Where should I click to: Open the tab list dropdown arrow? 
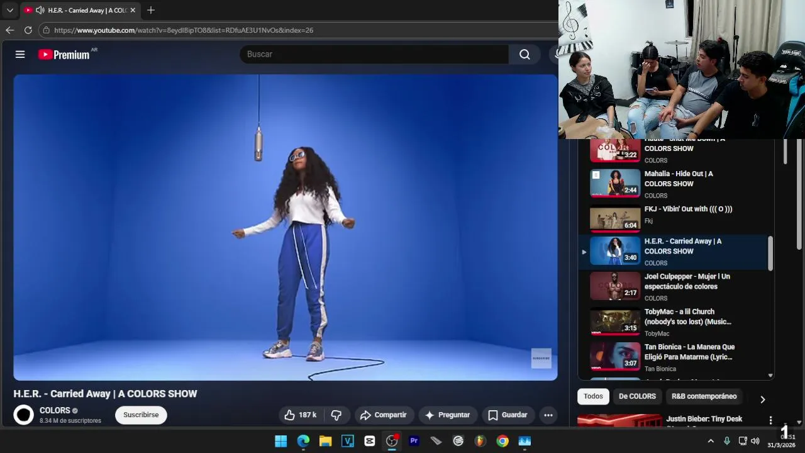9,10
